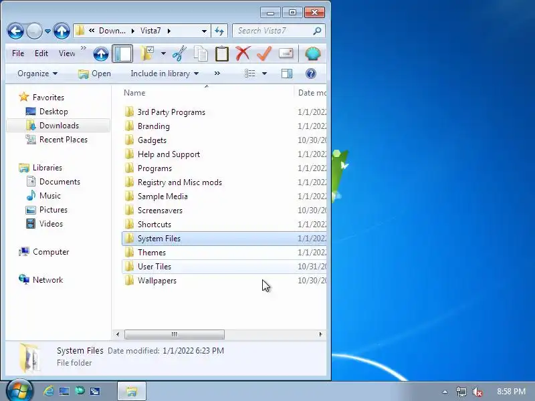Sort by the Date modified column header
This screenshot has height=401, width=535.
click(312, 93)
